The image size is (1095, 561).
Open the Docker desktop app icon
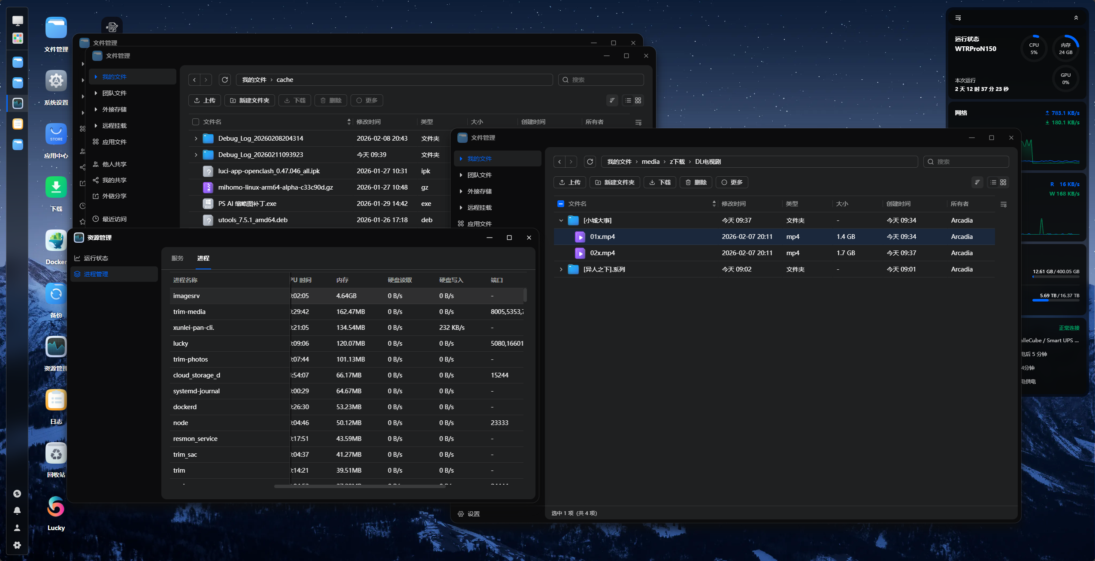click(56, 241)
